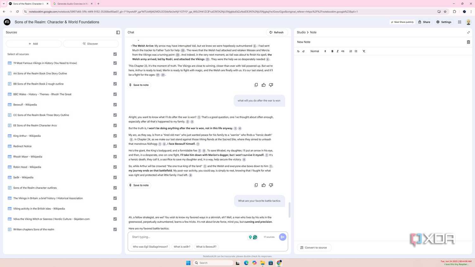Image resolution: width=475 pixels, height=267 pixels.
Task: Thumbs up the 'after the war is won' response
Action: tap(263, 185)
